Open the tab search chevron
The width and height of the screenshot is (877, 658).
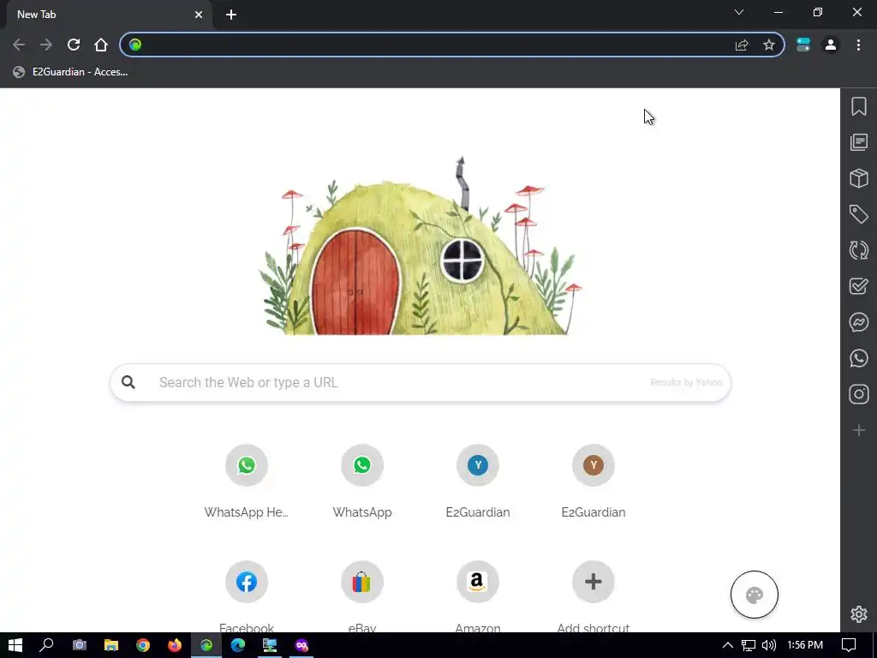[x=739, y=12]
